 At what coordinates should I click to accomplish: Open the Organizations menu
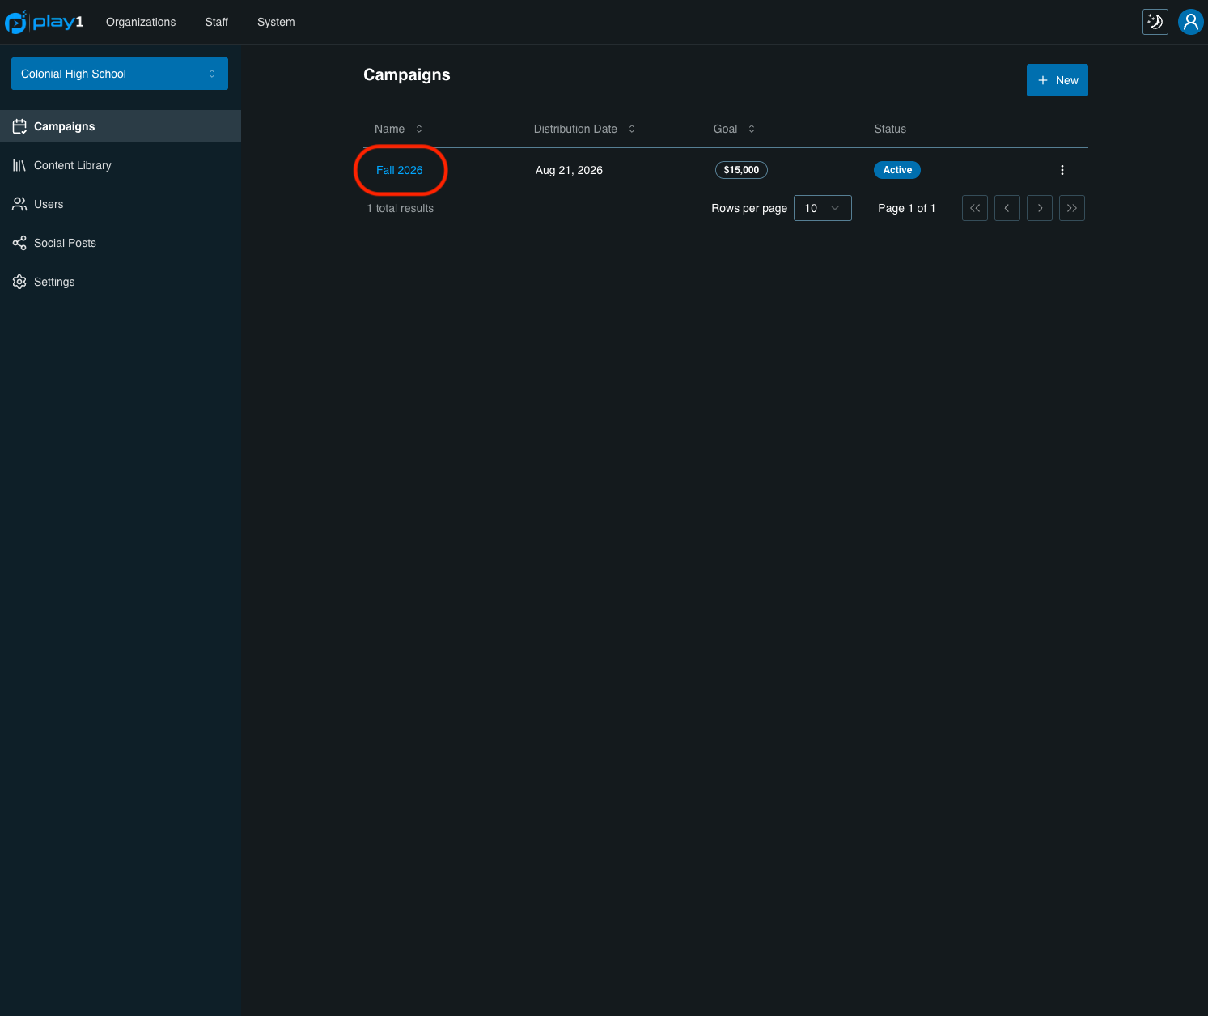point(141,22)
